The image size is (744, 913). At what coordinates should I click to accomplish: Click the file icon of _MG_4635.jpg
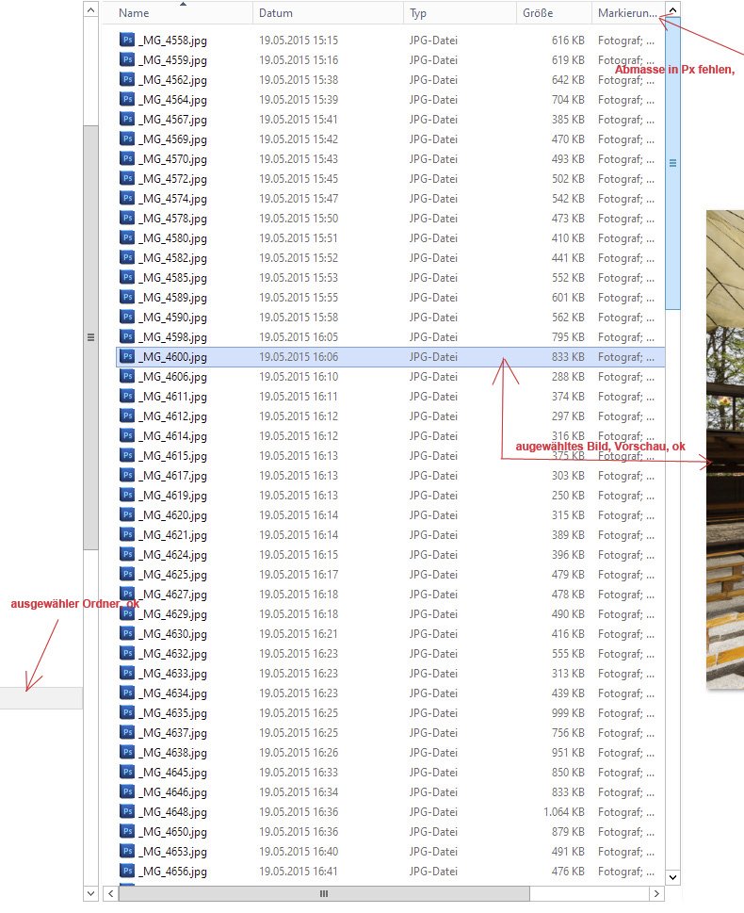(127, 712)
